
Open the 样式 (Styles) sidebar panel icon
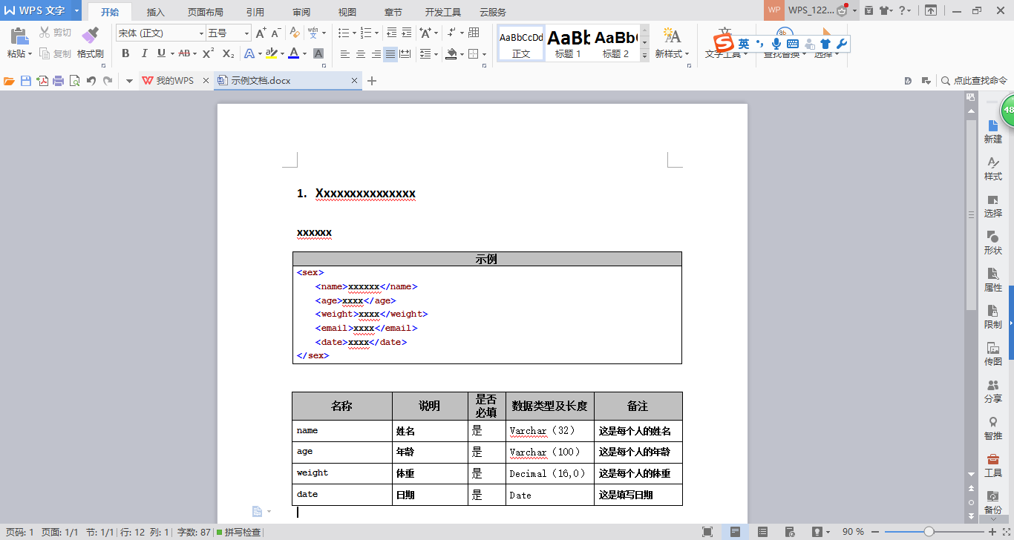click(x=993, y=169)
